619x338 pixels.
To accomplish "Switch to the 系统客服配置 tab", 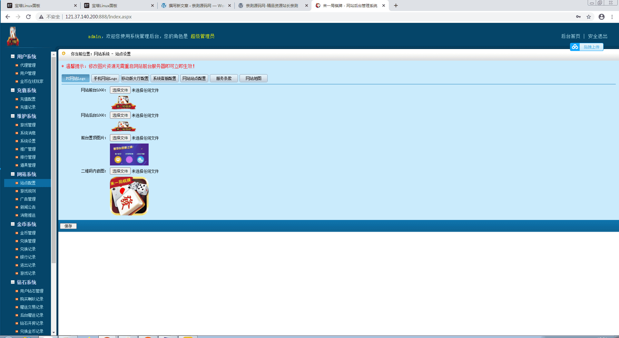I will coord(164,78).
